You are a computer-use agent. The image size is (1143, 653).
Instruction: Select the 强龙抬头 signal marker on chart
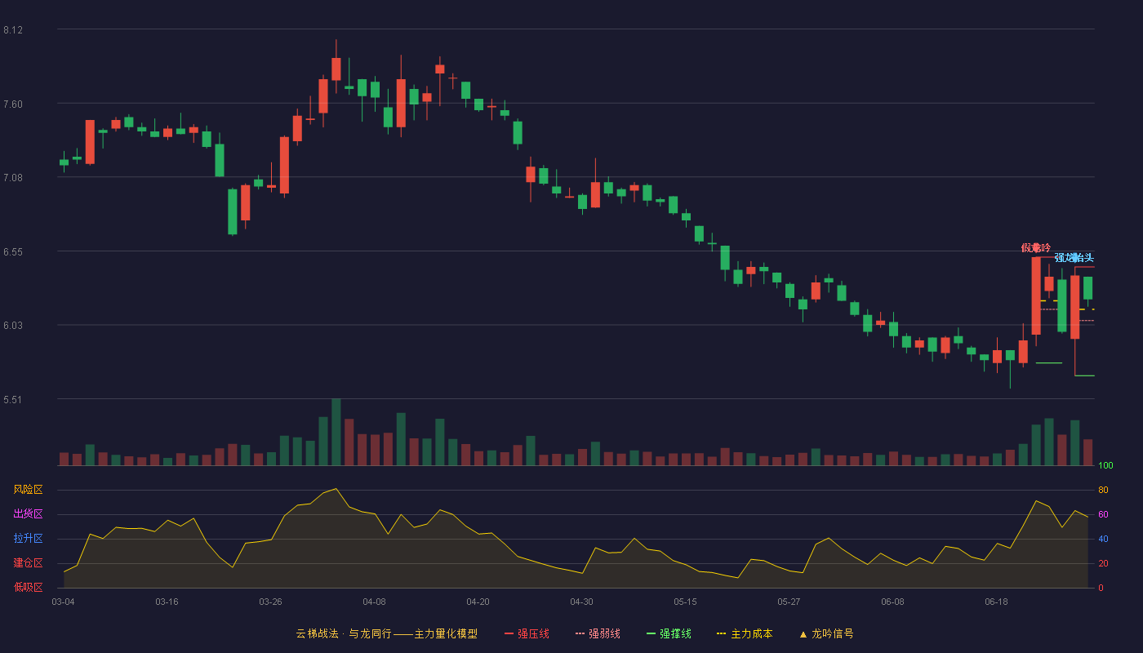click(x=1074, y=257)
